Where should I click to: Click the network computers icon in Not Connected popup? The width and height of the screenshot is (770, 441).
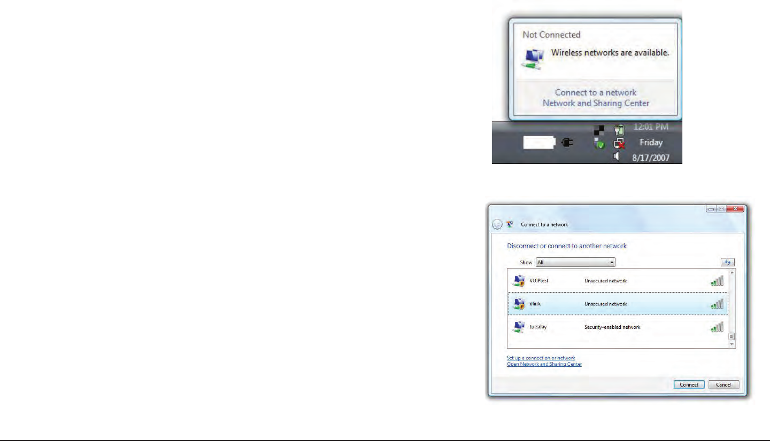(533, 59)
